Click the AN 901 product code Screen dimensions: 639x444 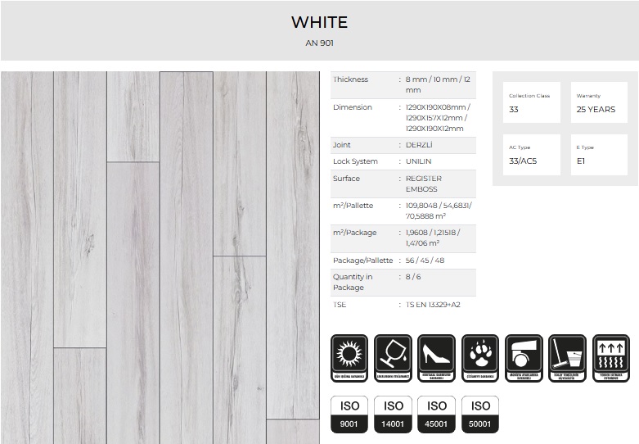319,43
